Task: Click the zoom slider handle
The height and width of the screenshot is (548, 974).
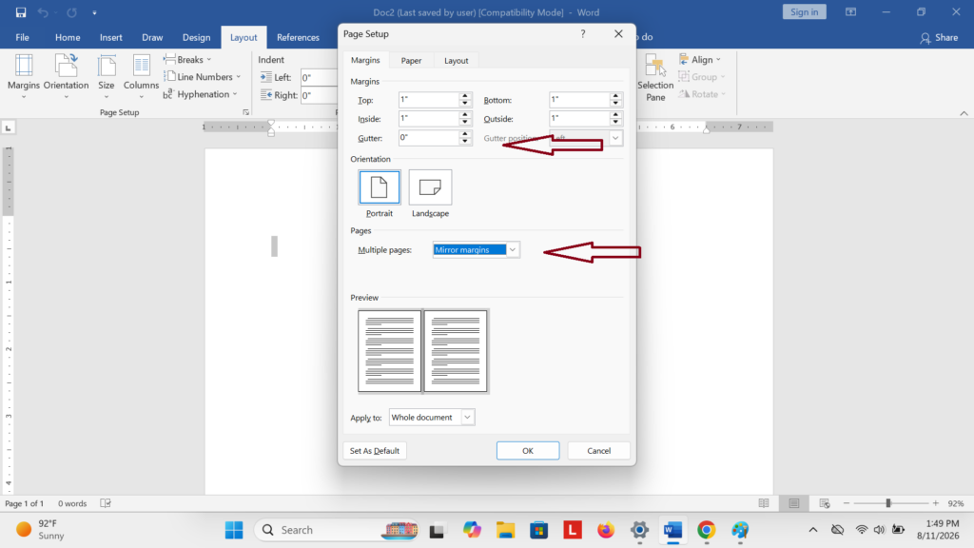Action: pyautogui.click(x=888, y=503)
